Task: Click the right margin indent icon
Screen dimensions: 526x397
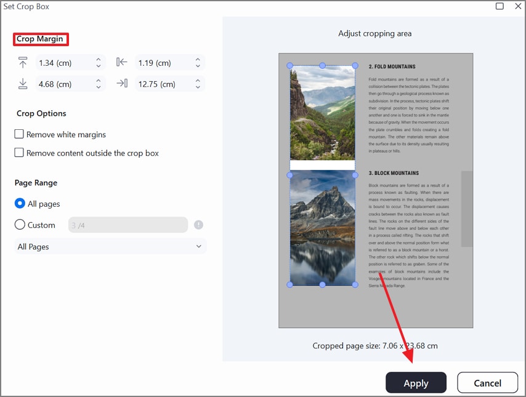Action: tap(121, 83)
